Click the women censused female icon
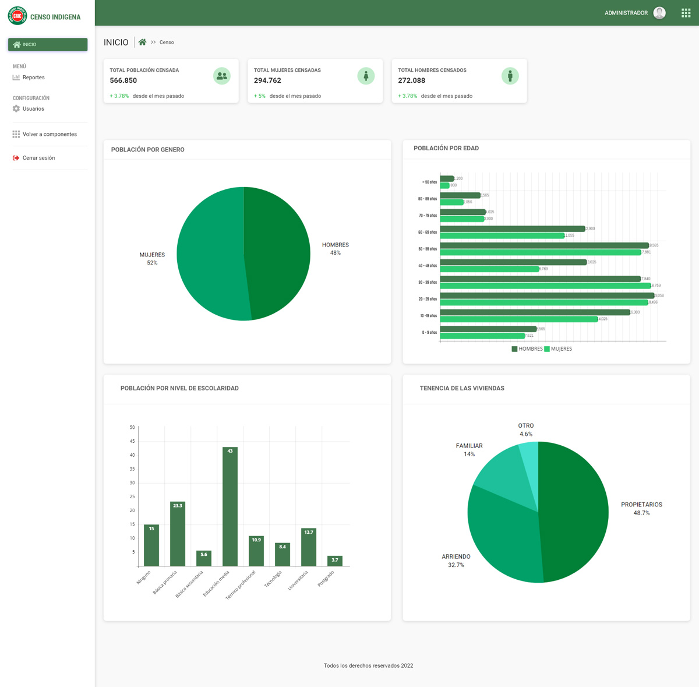This screenshot has width=699, height=687. pos(366,76)
